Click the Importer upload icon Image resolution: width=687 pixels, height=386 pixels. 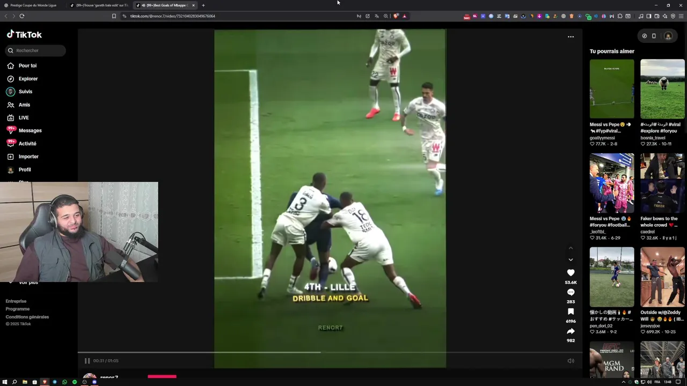(x=10, y=157)
